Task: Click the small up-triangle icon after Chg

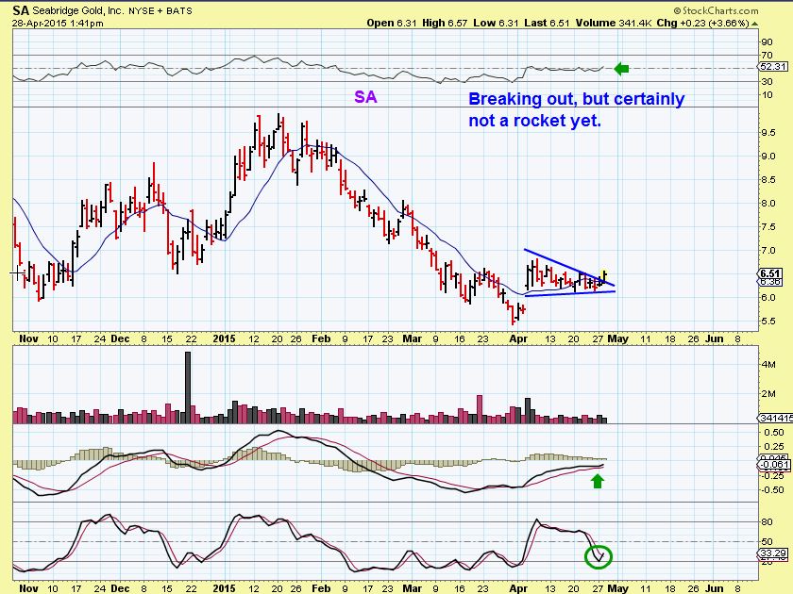Action: [754, 24]
